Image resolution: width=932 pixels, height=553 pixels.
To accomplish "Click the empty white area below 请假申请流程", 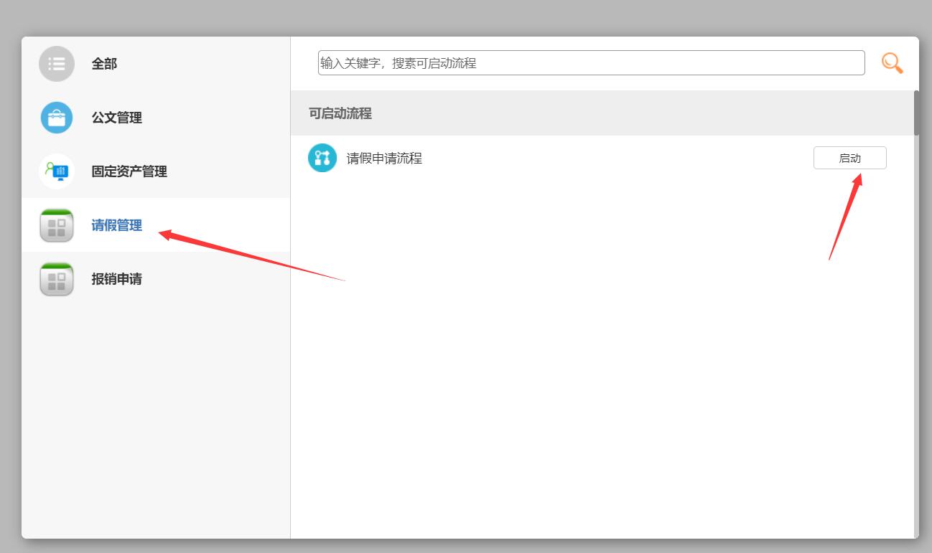I will click(x=574, y=359).
